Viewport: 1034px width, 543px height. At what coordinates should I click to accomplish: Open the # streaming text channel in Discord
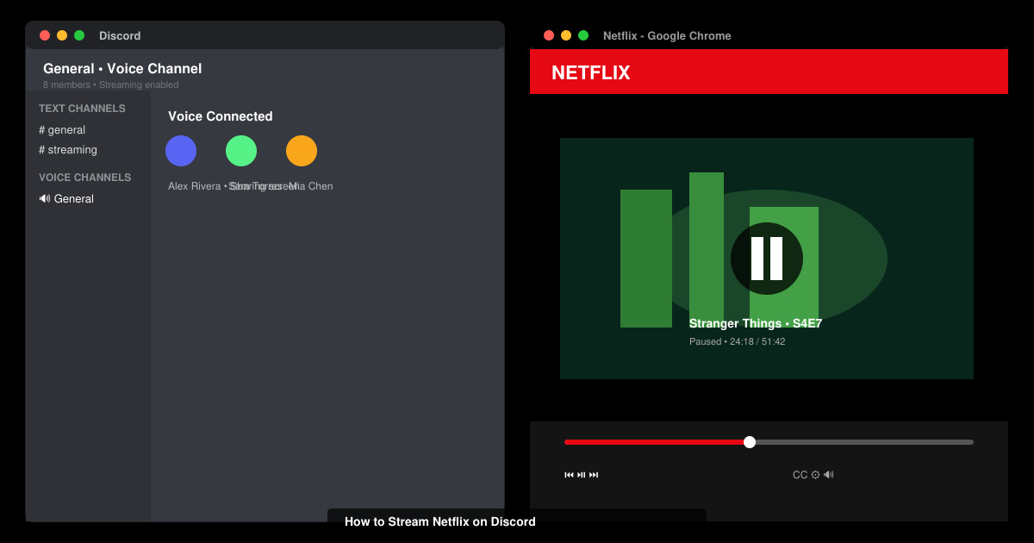pos(68,150)
